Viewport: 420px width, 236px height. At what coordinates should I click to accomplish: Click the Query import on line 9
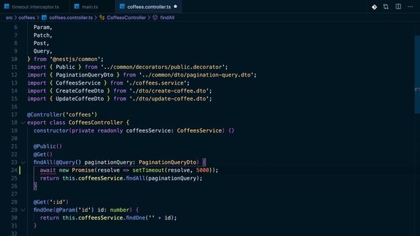pos(41,51)
